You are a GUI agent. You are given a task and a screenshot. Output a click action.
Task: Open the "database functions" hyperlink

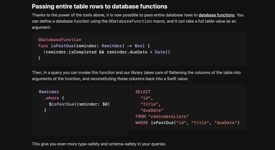216,15
